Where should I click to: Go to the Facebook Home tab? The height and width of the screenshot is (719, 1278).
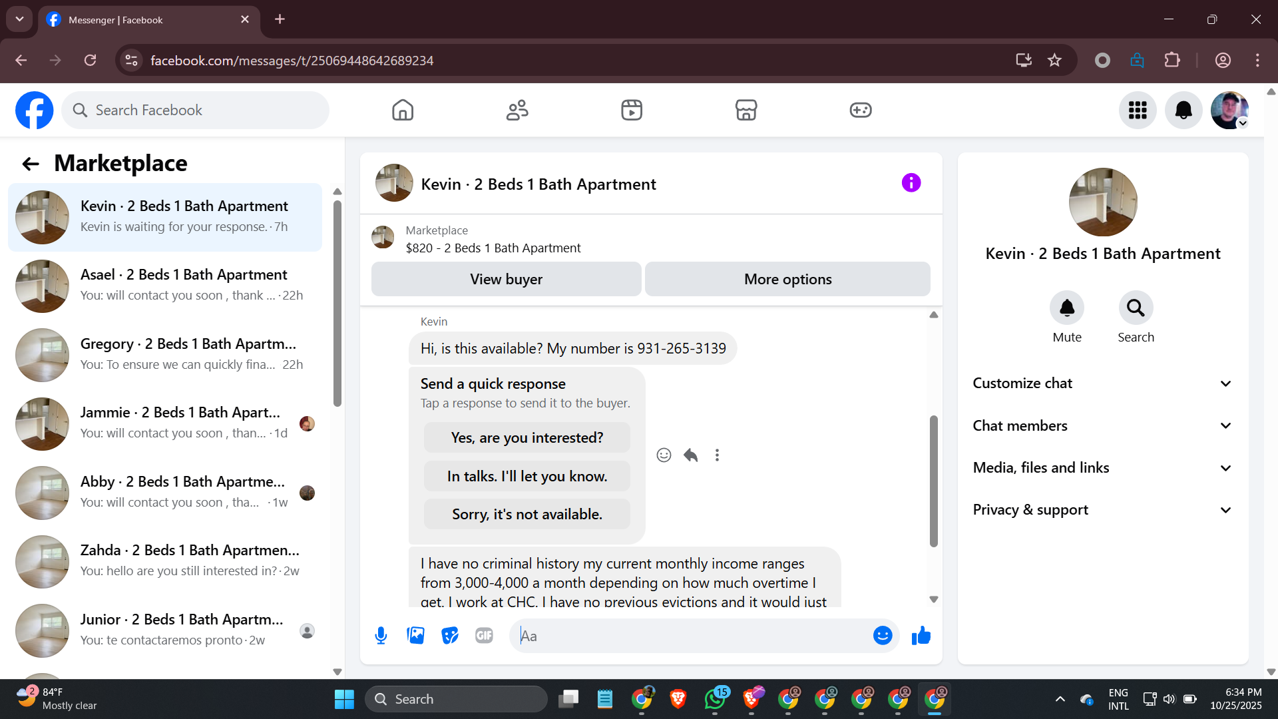tap(402, 110)
